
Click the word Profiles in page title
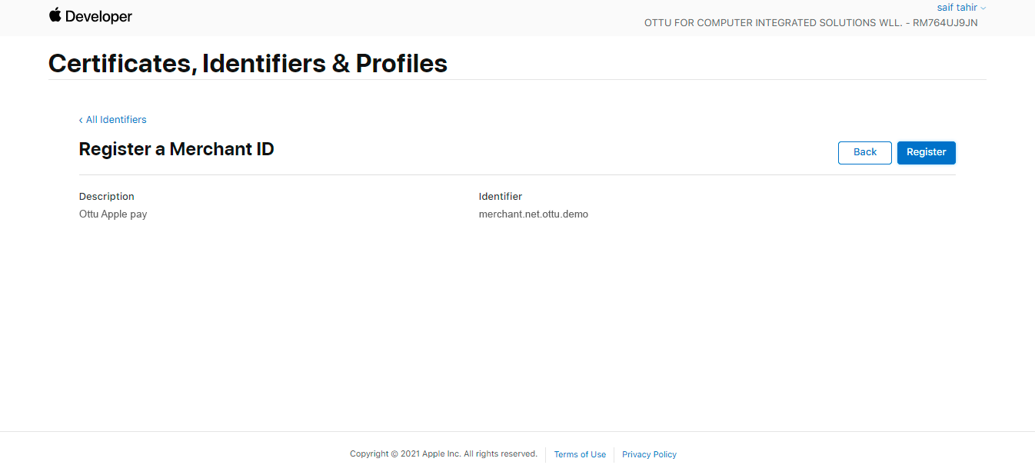click(x=401, y=63)
